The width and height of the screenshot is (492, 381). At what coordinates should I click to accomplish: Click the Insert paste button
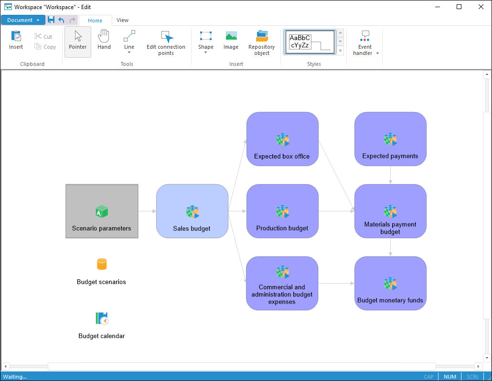(16, 41)
